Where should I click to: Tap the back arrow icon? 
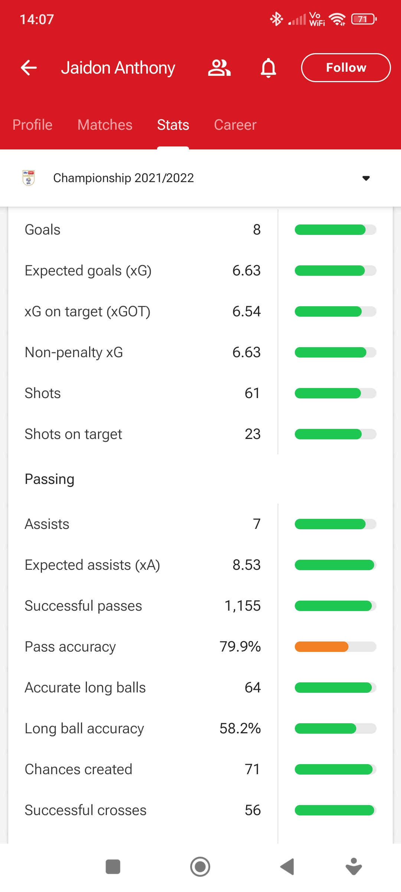point(29,68)
